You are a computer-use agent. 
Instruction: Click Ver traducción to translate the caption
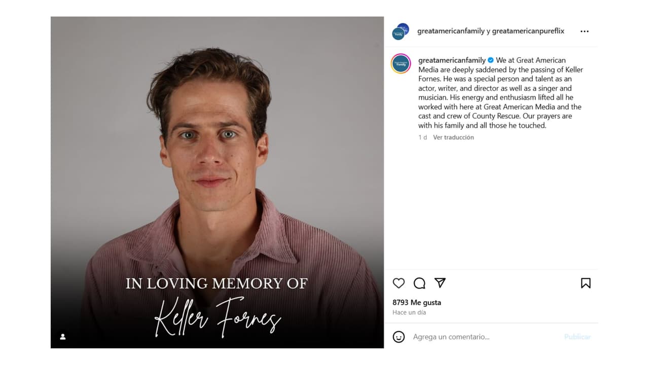coord(453,137)
